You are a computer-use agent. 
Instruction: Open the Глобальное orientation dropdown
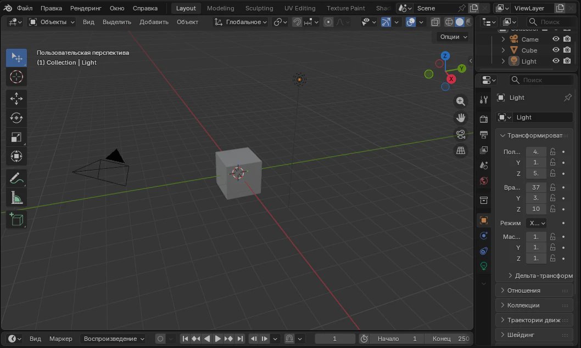point(241,22)
